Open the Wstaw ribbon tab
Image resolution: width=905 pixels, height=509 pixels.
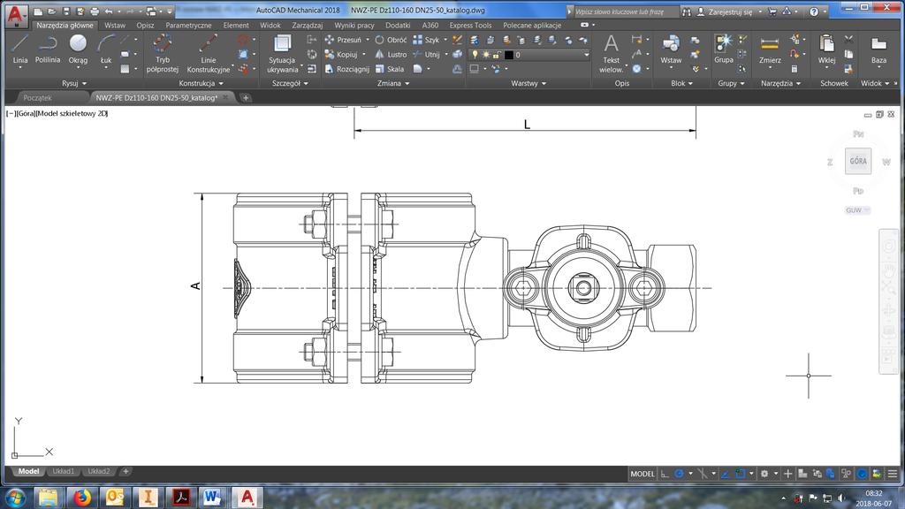click(x=115, y=26)
